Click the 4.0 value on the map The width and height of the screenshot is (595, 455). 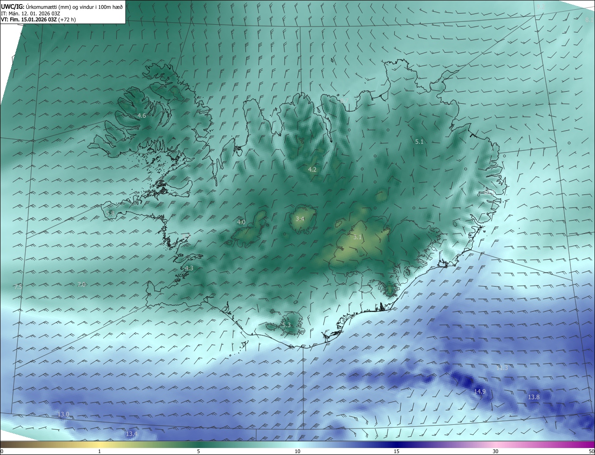(241, 222)
